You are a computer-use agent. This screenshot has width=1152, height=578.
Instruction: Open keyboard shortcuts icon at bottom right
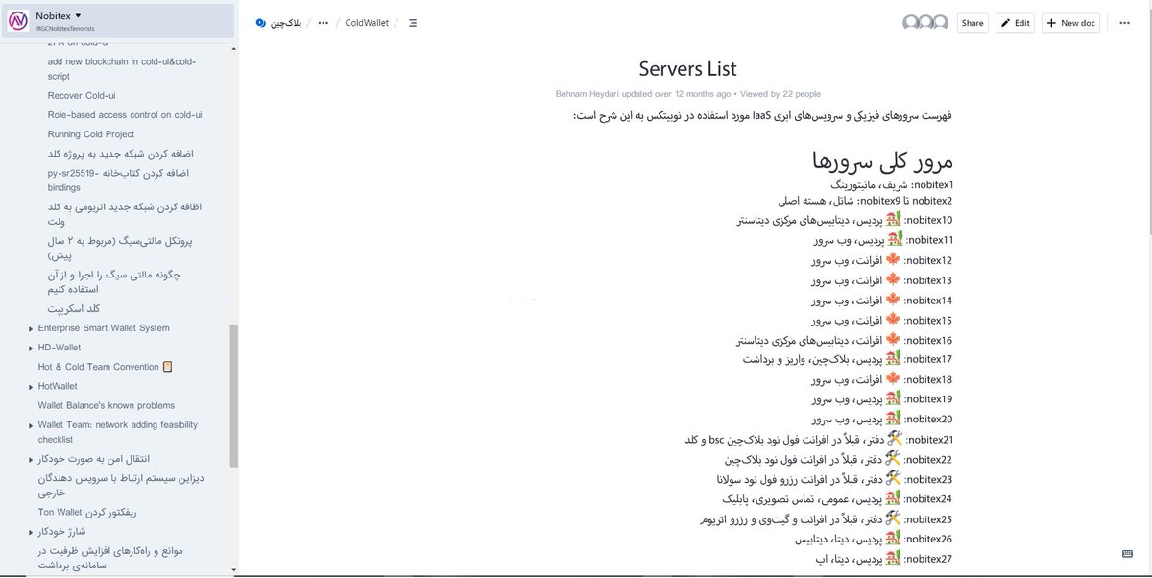(1128, 554)
